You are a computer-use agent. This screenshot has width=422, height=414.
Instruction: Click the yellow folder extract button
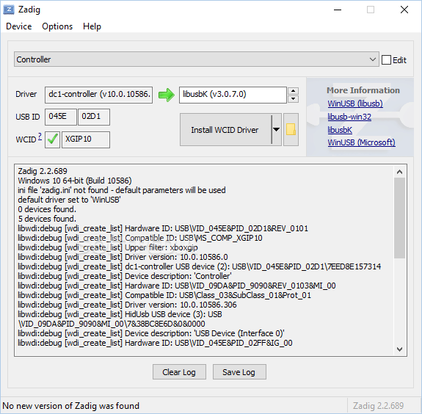coord(291,129)
